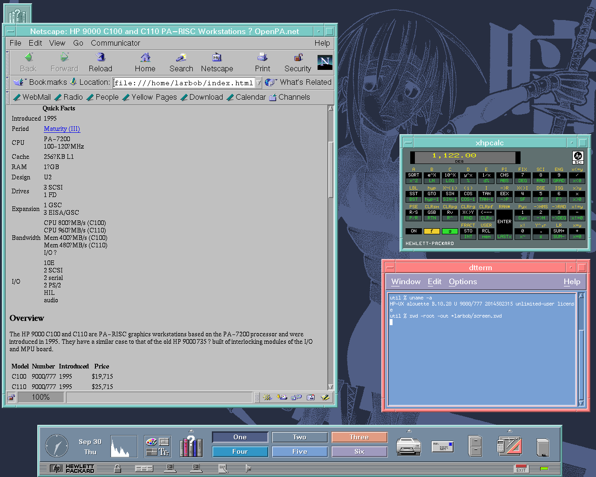Follow the Maturity (III) link
596x477 pixels.
(x=62, y=129)
